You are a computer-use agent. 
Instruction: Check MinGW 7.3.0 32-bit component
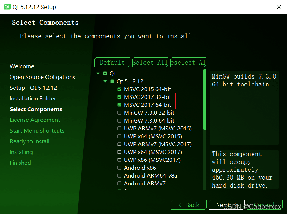tap(119, 113)
